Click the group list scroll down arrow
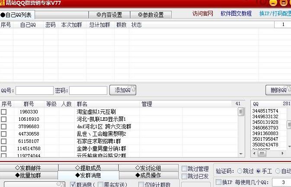The height and width of the screenshot is (187, 291). coord(241,154)
